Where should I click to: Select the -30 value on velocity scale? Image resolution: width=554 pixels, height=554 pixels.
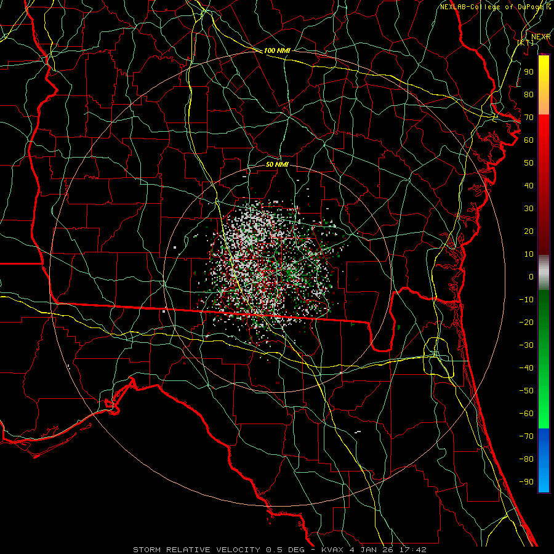point(526,345)
